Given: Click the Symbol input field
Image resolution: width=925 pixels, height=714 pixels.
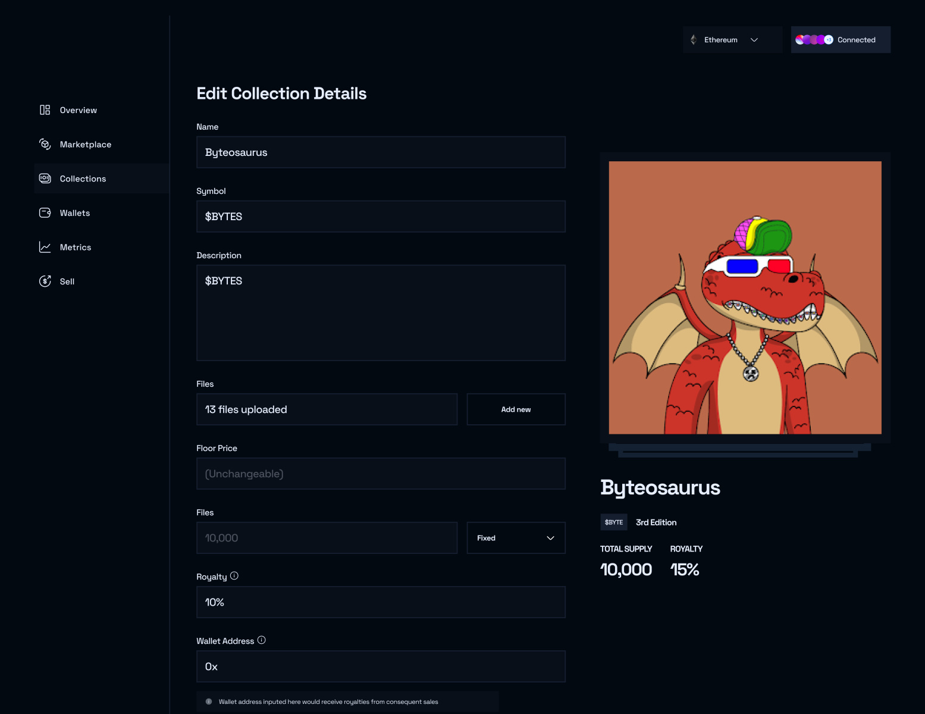Looking at the screenshot, I should pos(381,217).
